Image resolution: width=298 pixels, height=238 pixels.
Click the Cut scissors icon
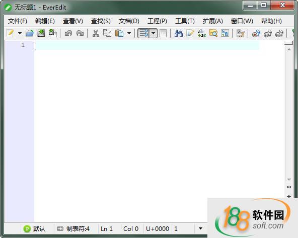pyautogui.click(x=96, y=33)
